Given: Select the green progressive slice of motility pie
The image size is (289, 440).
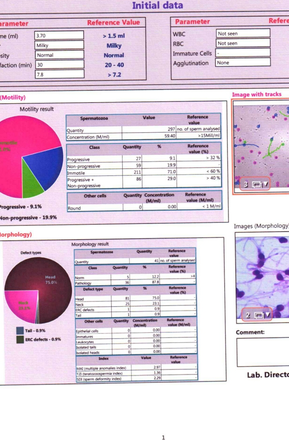Looking at the screenshot, I should coord(31,182).
